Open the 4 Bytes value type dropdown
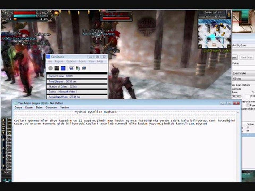 [x=244, y=79]
